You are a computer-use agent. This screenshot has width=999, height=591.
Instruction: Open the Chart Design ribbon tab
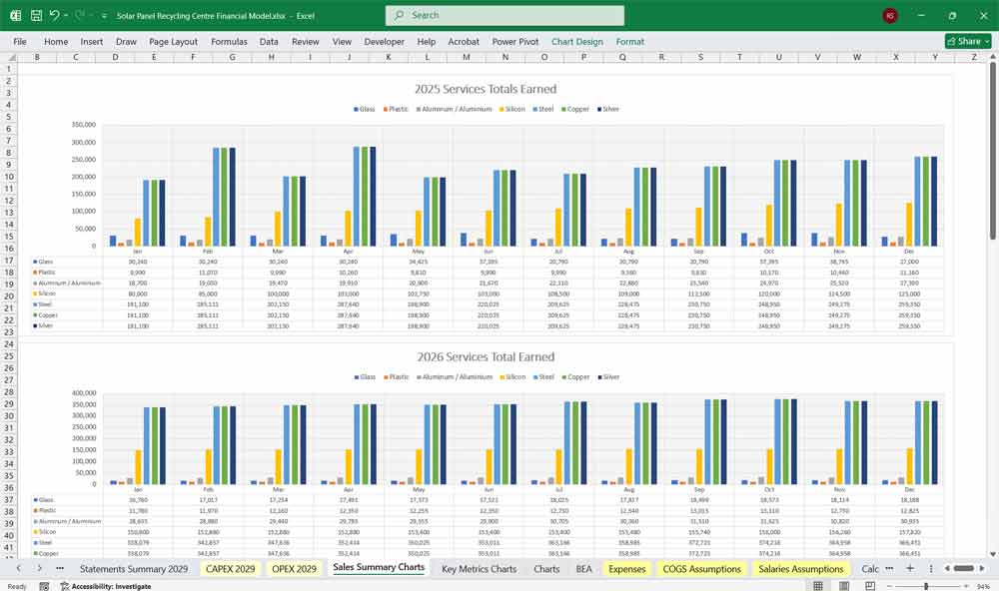pos(577,42)
